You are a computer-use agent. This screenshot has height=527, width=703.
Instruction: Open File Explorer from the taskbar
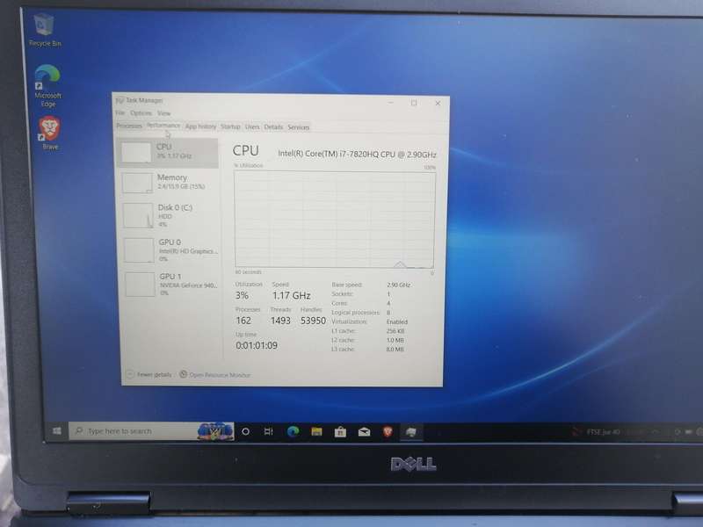coord(316,431)
